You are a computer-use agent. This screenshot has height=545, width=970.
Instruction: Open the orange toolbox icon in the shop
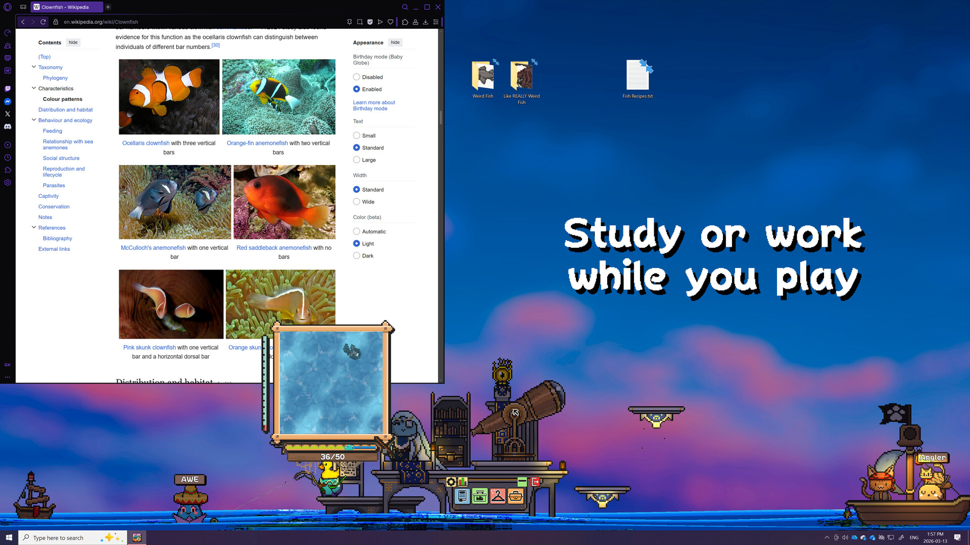(515, 496)
